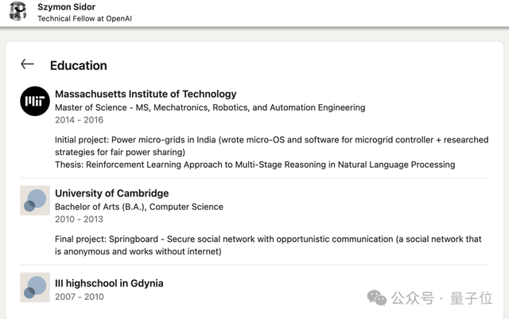This screenshot has height=319, width=509.
Task: Select the 2010 - 2013 date range
Action: (79, 220)
